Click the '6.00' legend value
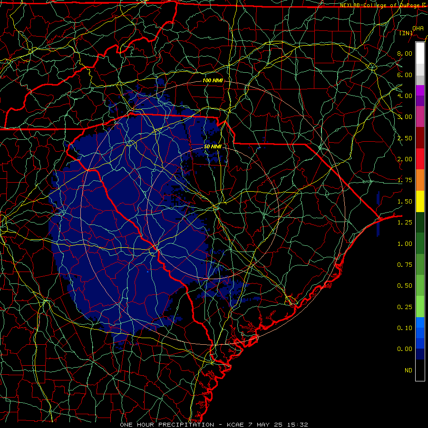The width and height of the screenshot is (428, 428). coord(405,75)
